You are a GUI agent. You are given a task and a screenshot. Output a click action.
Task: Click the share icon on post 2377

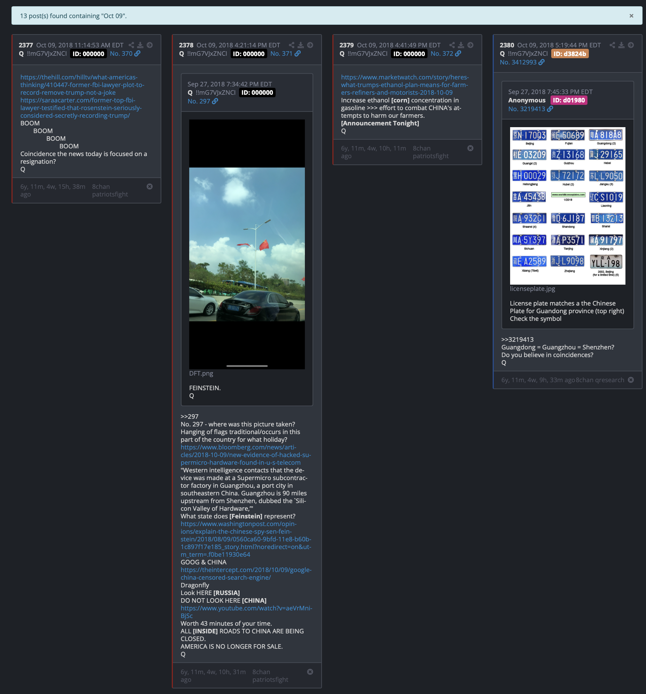pos(131,45)
